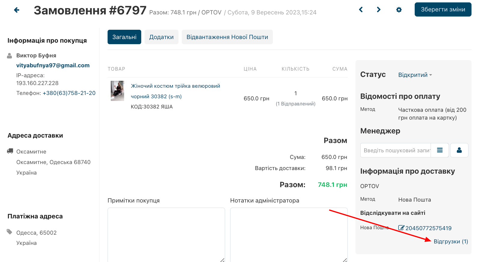The height and width of the screenshot is (262, 479).
Task: Open Відвантаження Нової Пошти tab
Action: tap(227, 37)
